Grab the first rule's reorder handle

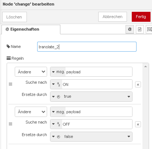click(x=11, y=84)
